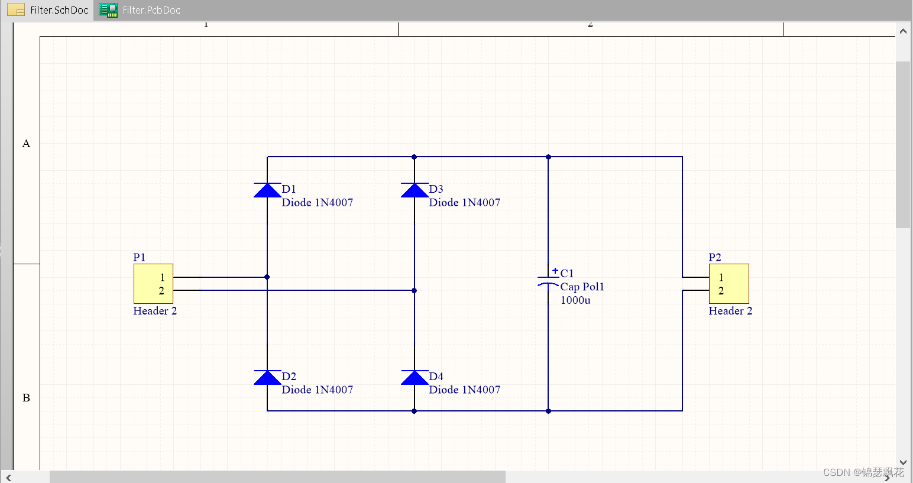Select the P2 header component body
The width and height of the screenshot is (913, 483).
729,284
